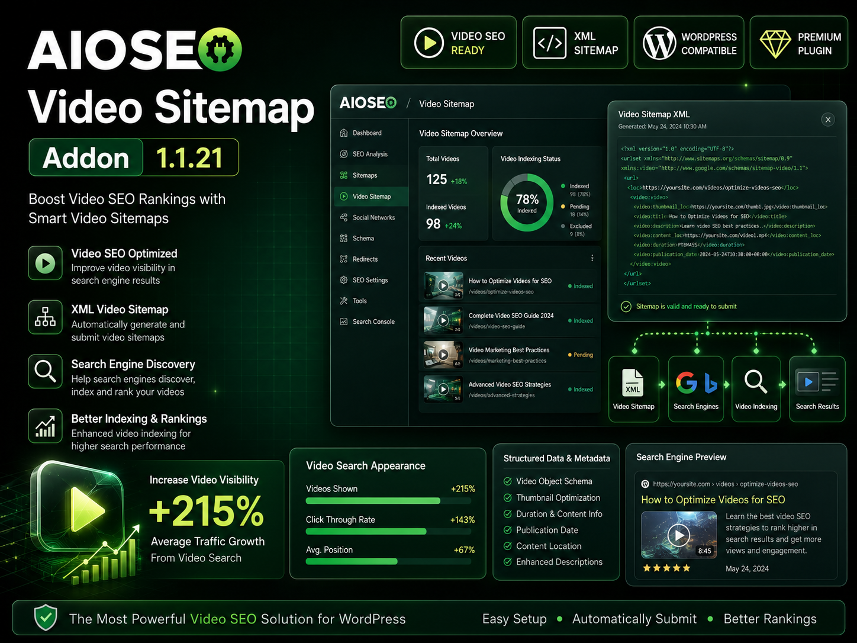Image resolution: width=857 pixels, height=643 pixels.
Task: Play the Advanced Video SEO Strategies thumbnail
Action: tap(443, 389)
